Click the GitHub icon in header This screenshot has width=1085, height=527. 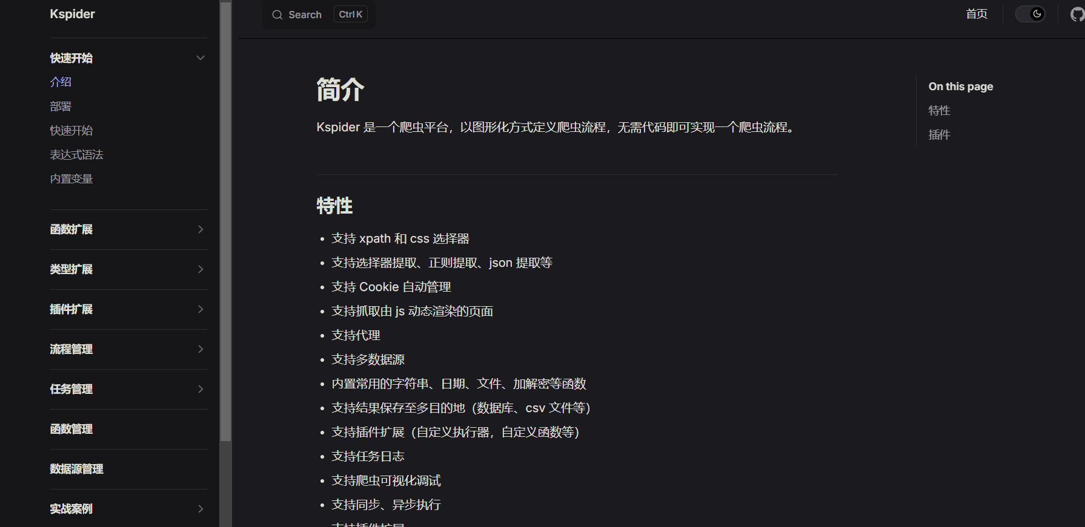tap(1077, 15)
